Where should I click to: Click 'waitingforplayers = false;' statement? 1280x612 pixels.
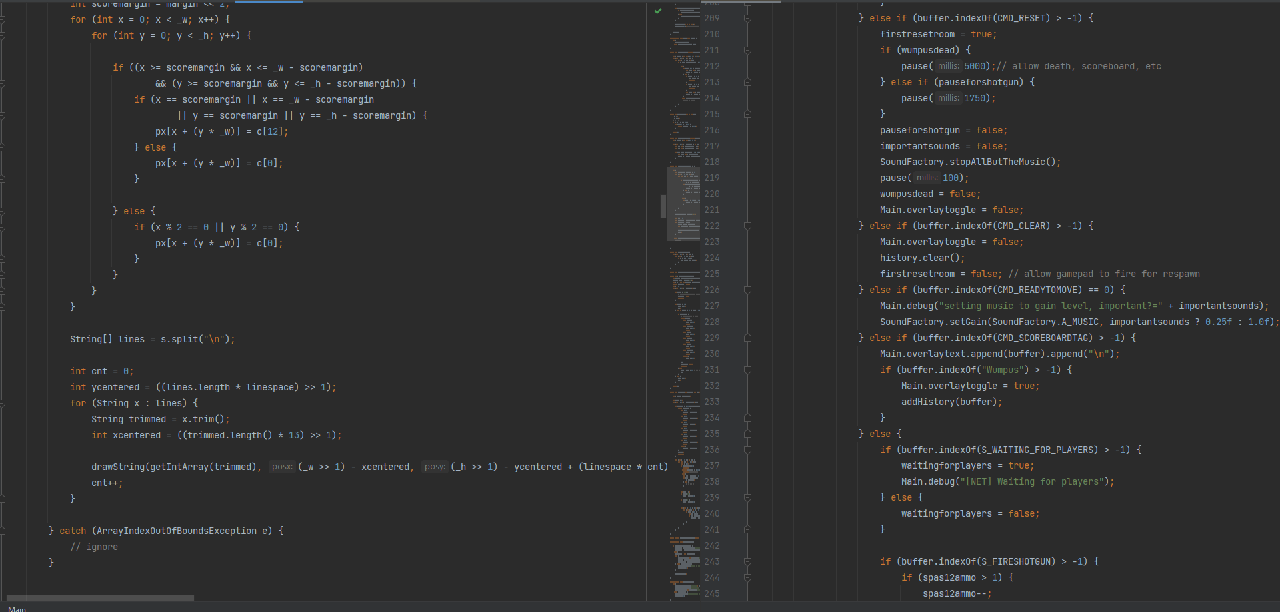point(971,513)
